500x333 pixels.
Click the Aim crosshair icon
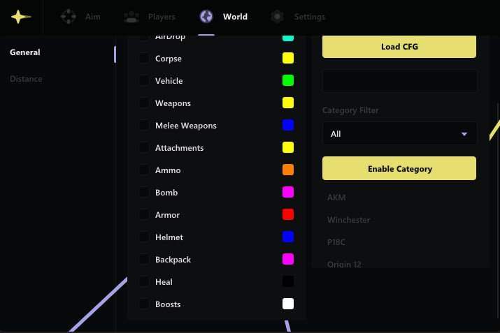click(69, 16)
